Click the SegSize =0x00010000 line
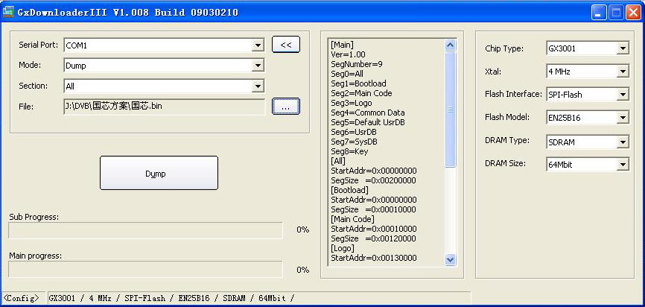This screenshot has height=307, width=645. (x=373, y=209)
